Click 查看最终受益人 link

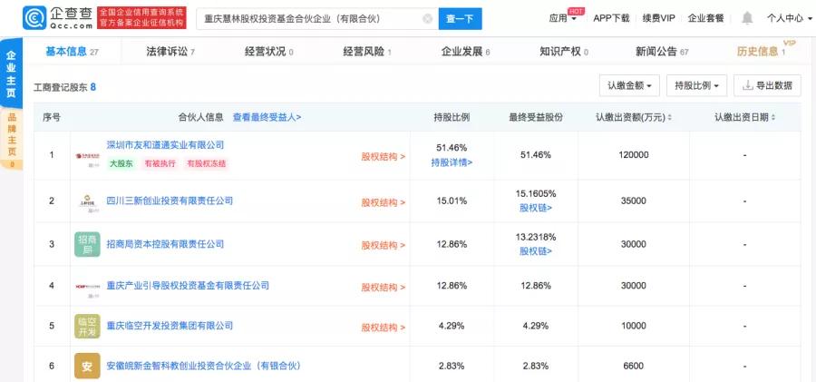coord(267,118)
